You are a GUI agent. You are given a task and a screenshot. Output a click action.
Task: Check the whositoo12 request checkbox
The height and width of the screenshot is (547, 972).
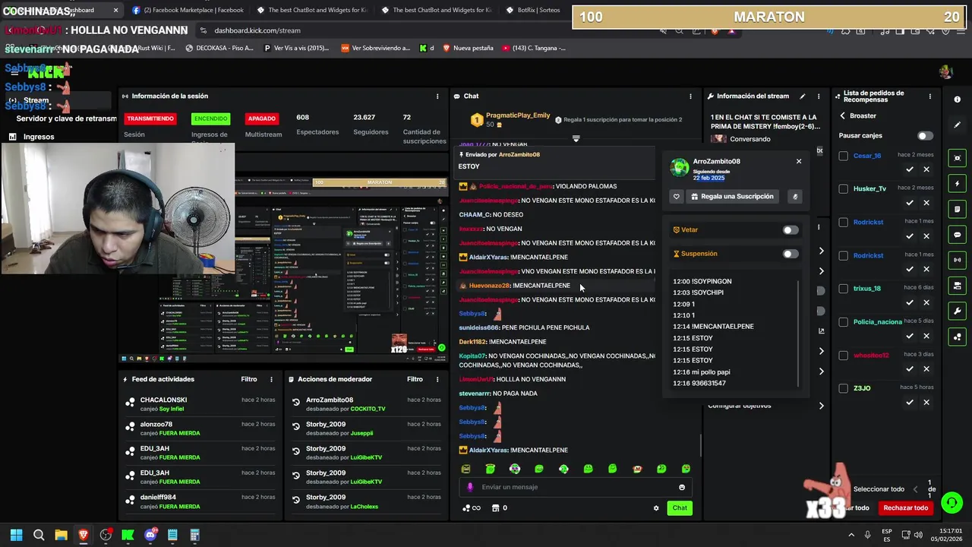[x=844, y=355]
